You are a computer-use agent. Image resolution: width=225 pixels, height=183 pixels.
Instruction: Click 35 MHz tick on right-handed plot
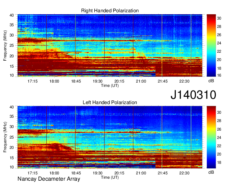[12, 25]
